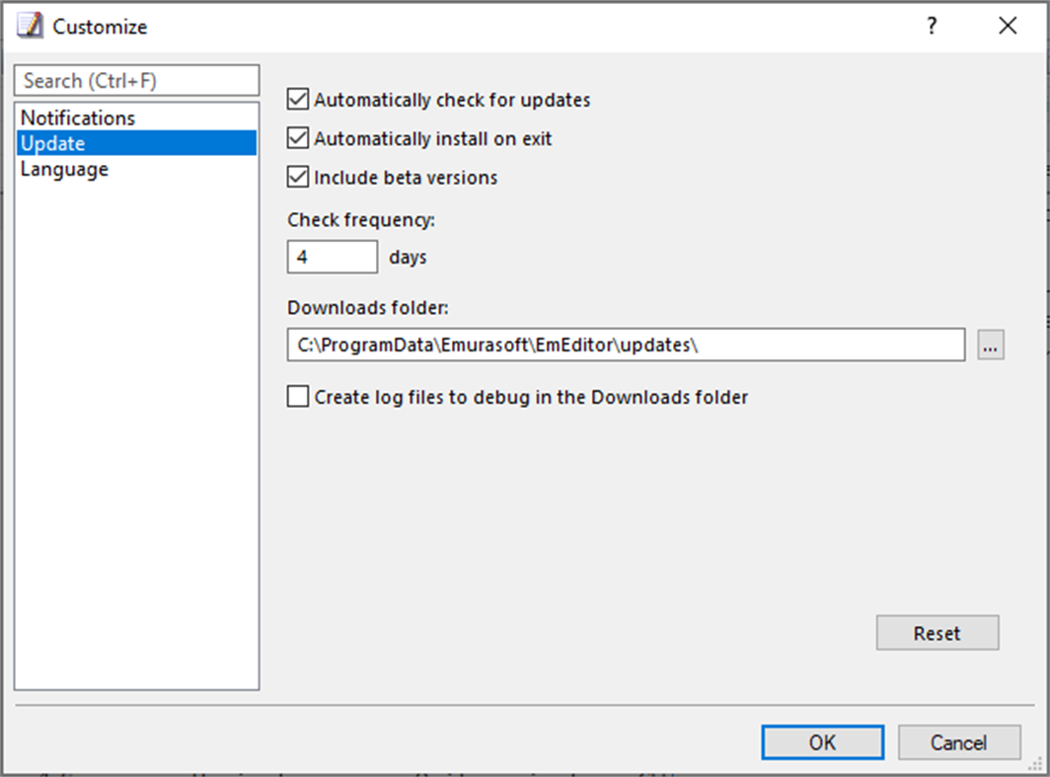The width and height of the screenshot is (1050, 777).
Task: Select the Update category in the sidebar
Action: 51,143
